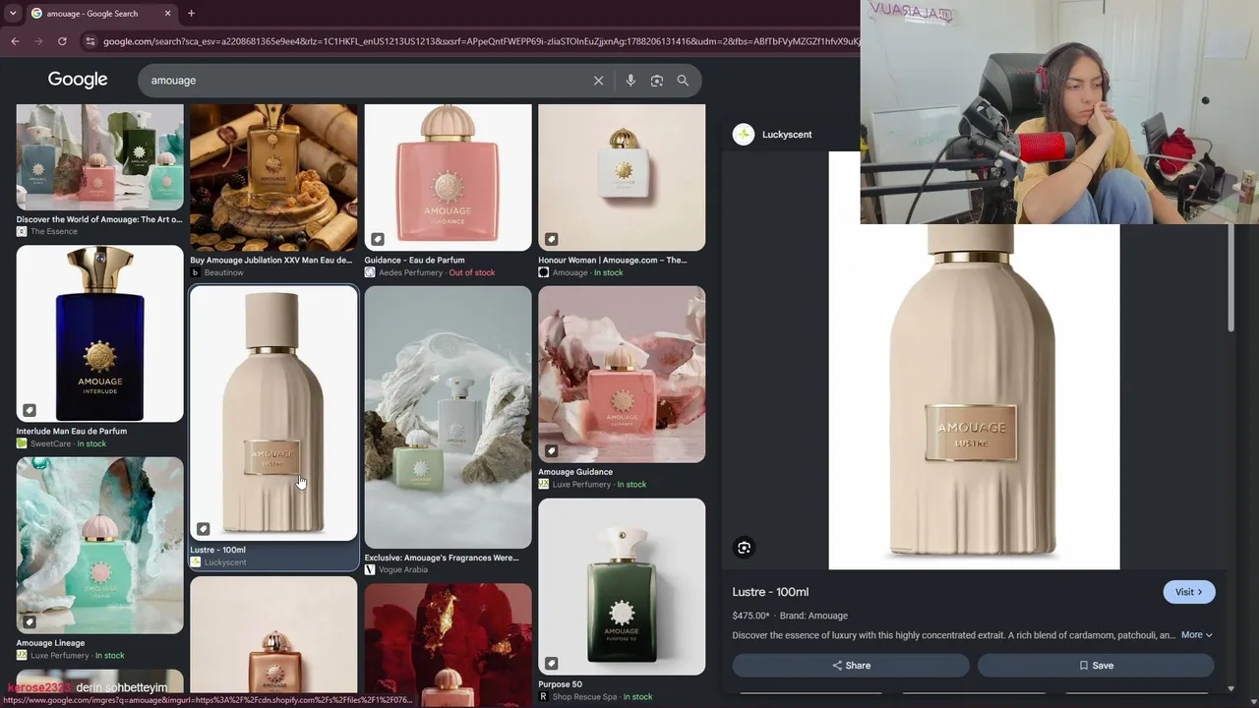Viewport: 1259px width, 708px height.
Task: Click product tag on pink Guidance Eau de Parfum image
Action: (x=378, y=239)
